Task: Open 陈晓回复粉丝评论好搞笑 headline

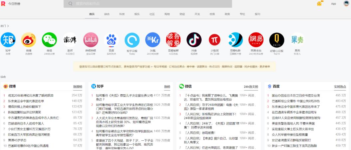Action: coord(24,112)
